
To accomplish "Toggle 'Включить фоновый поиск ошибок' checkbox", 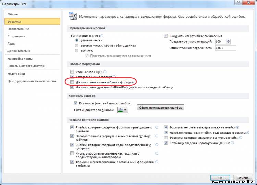I will [75, 103].
